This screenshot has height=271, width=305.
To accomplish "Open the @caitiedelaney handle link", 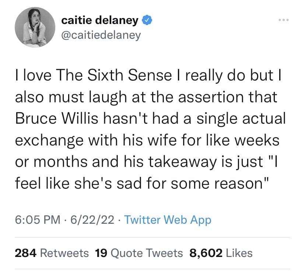I will click(x=101, y=36).
